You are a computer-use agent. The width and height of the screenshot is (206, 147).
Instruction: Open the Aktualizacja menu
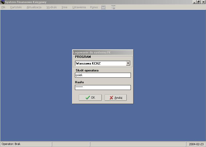(x=34, y=7)
